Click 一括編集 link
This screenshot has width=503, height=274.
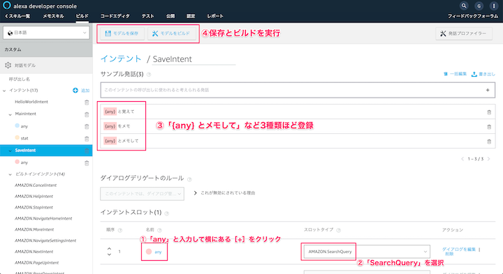pos(455,74)
